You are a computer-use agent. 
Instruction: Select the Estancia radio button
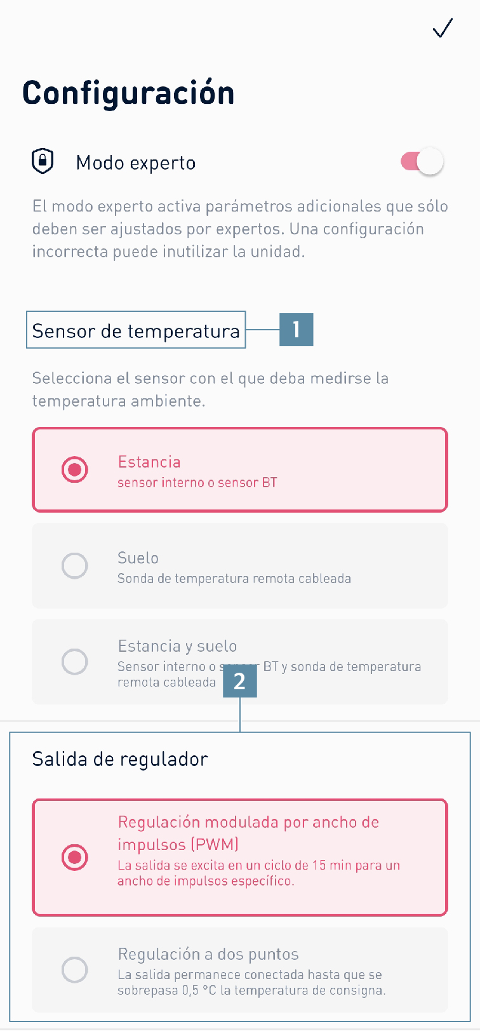click(75, 470)
